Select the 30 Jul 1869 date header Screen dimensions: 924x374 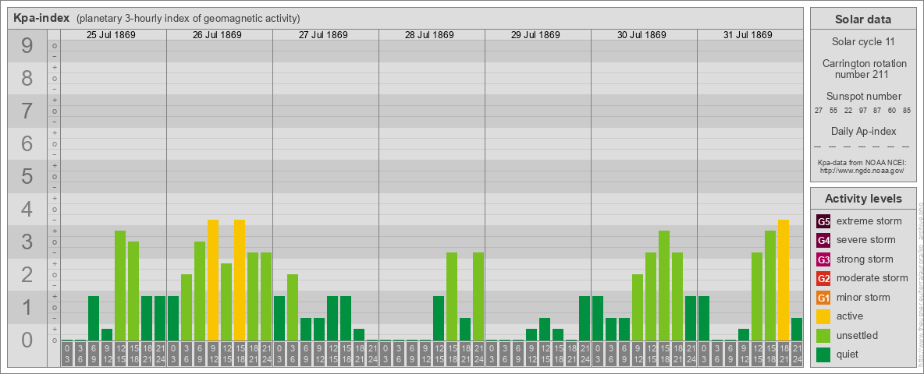[x=641, y=35]
